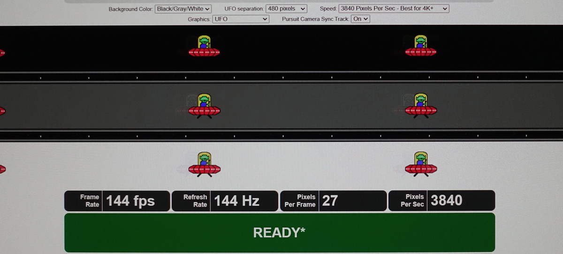The image size is (563, 254).
Task: Open the Pursuit Camera Sync Track dropdown
Action: point(360,19)
